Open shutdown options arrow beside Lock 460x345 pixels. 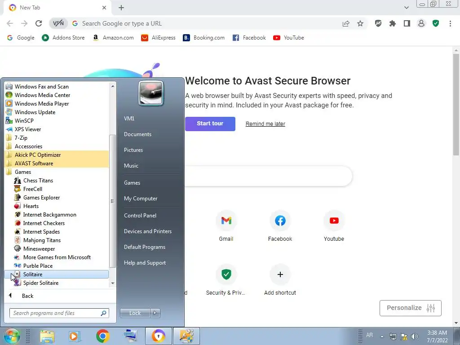tap(155, 313)
